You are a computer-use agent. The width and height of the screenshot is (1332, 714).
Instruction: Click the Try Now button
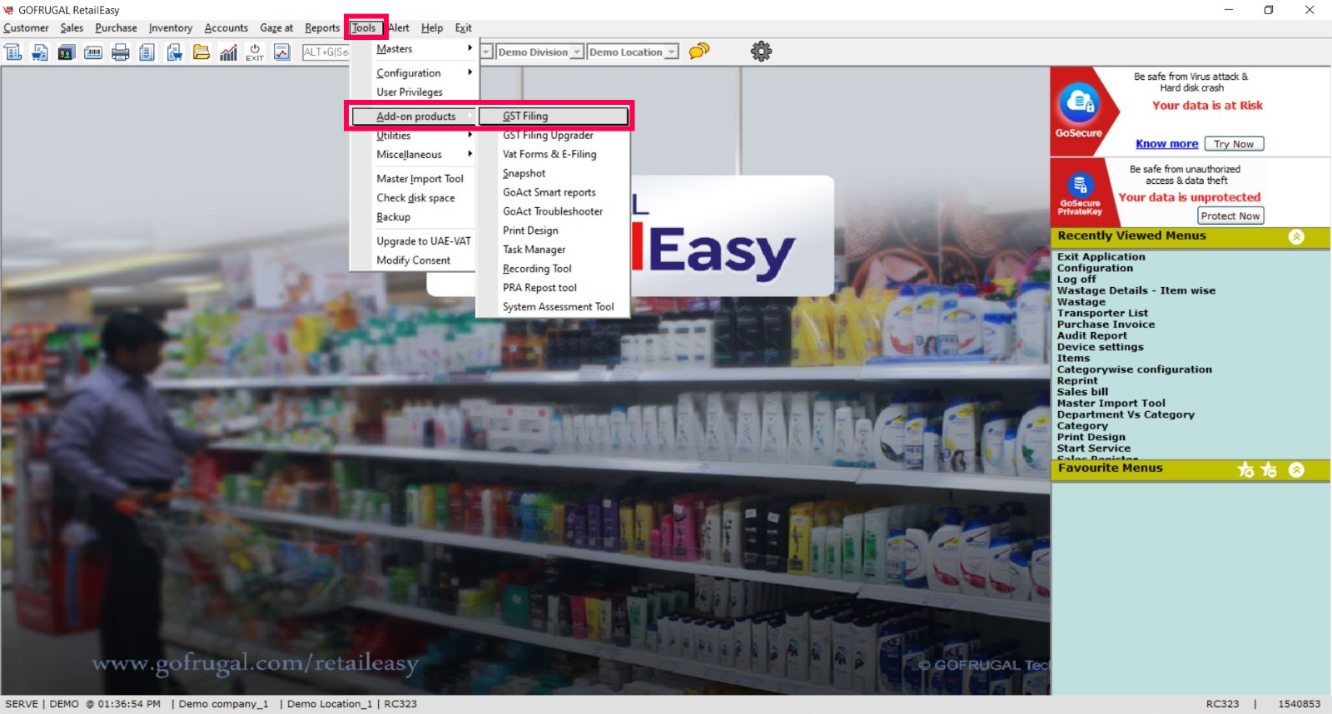pos(1234,144)
